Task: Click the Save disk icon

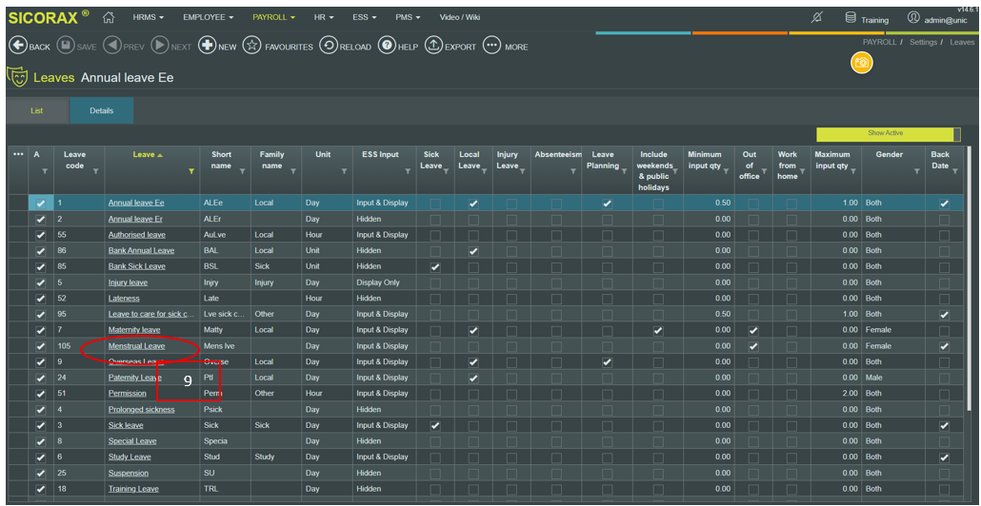Action: [66, 47]
